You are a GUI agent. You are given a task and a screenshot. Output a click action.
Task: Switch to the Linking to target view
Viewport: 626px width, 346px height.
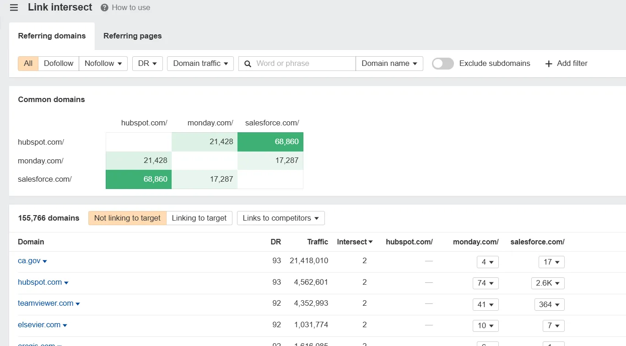click(x=199, y=218)
